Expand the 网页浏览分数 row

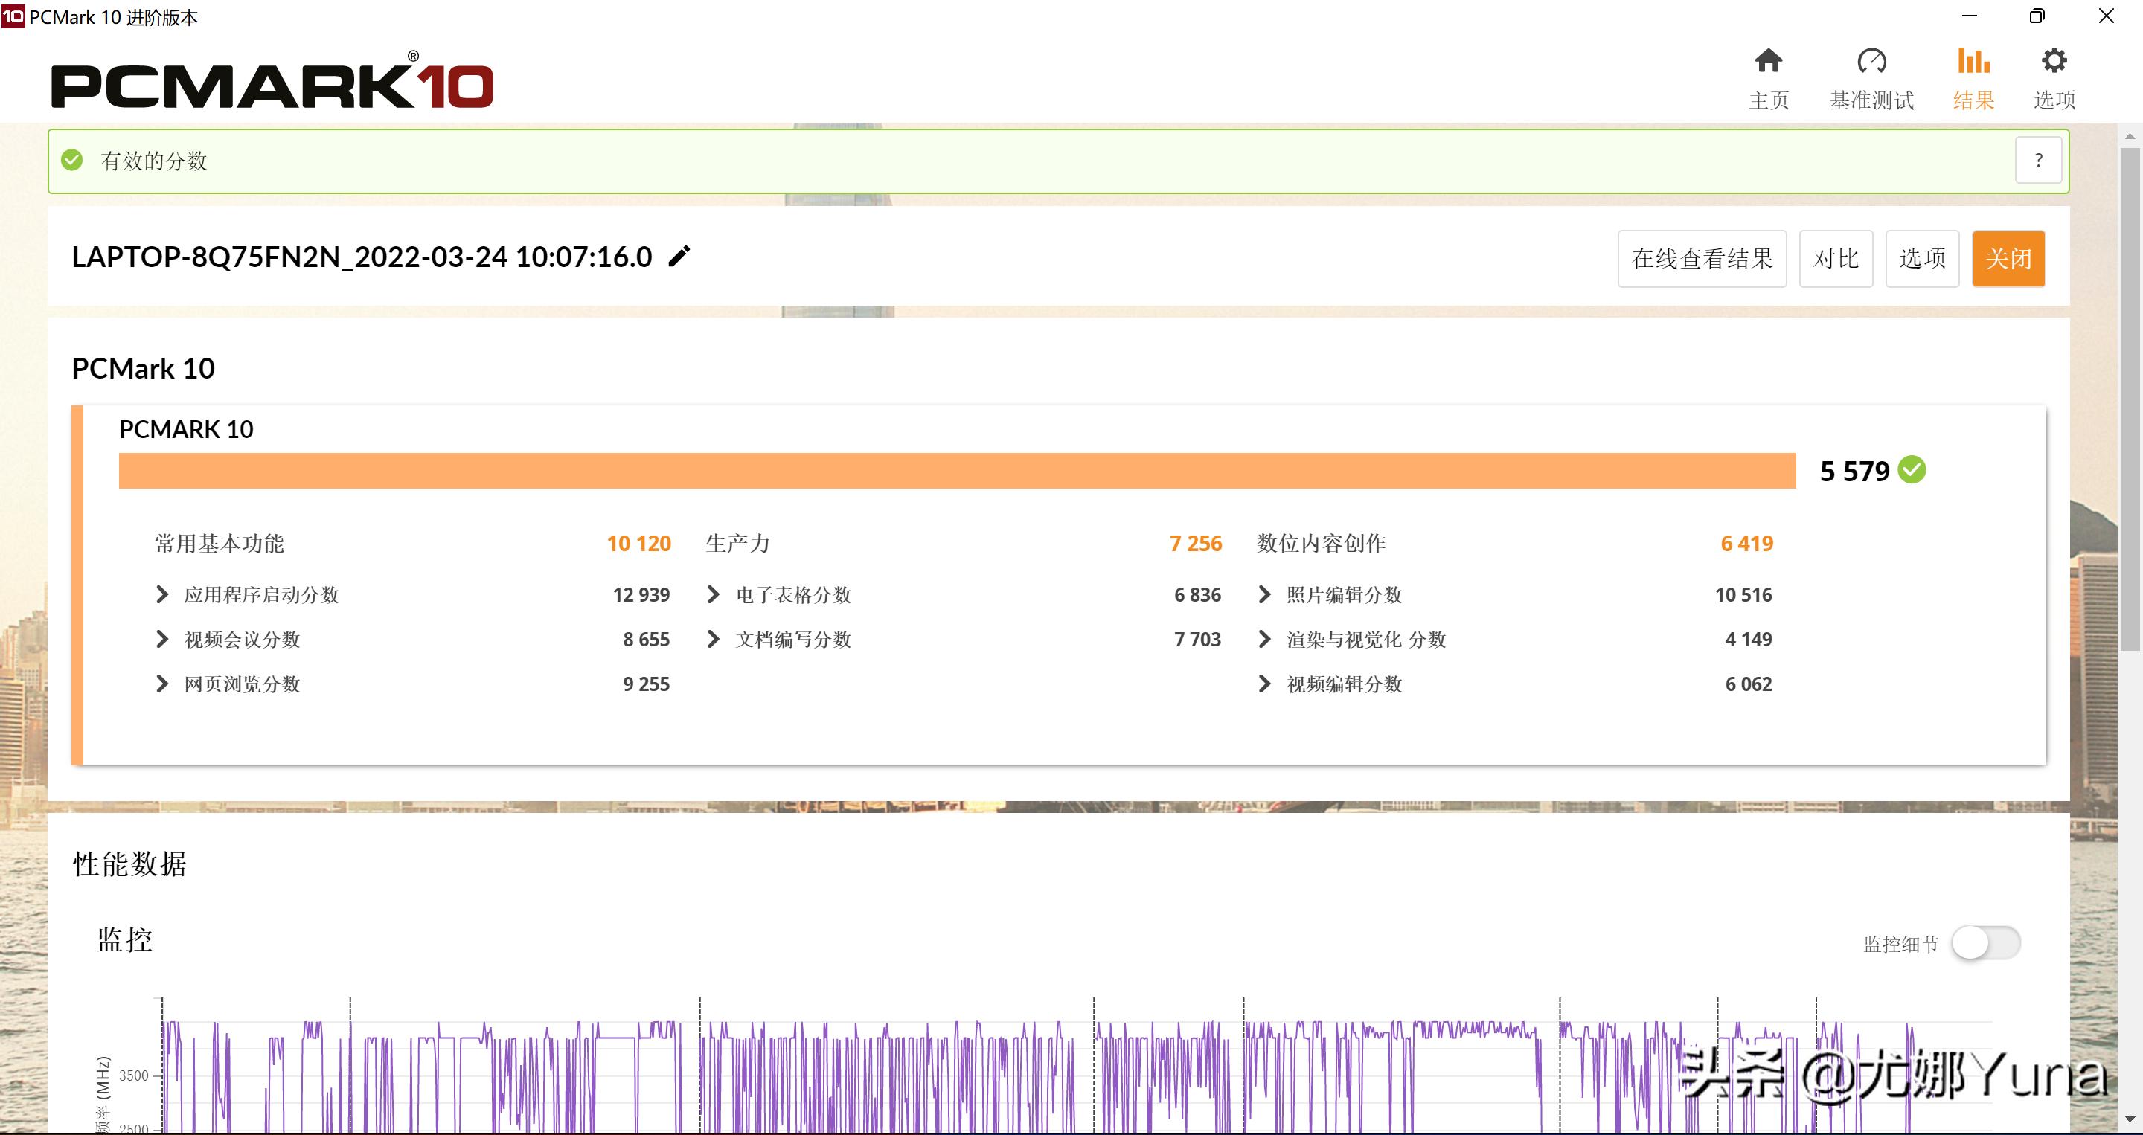click(x=162, y=684)
